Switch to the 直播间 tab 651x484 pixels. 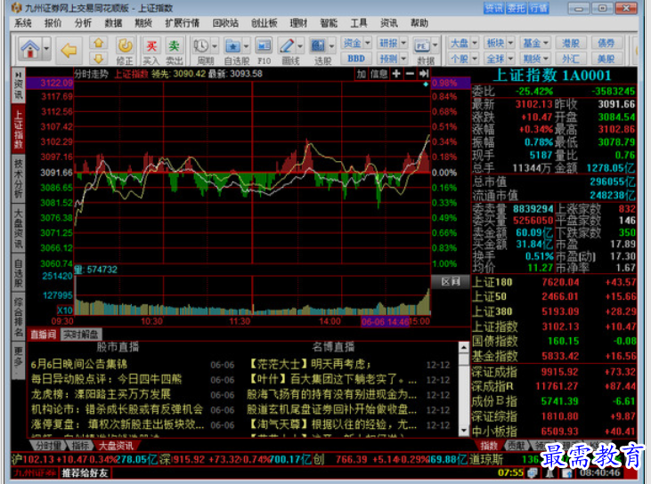point(43,335)
